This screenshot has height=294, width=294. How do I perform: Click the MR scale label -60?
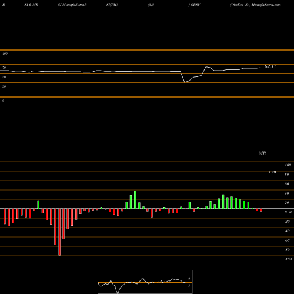coord(287,240)
